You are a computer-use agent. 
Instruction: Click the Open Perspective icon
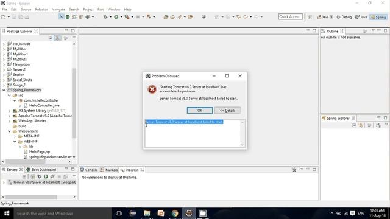click(x=310, y=17)
